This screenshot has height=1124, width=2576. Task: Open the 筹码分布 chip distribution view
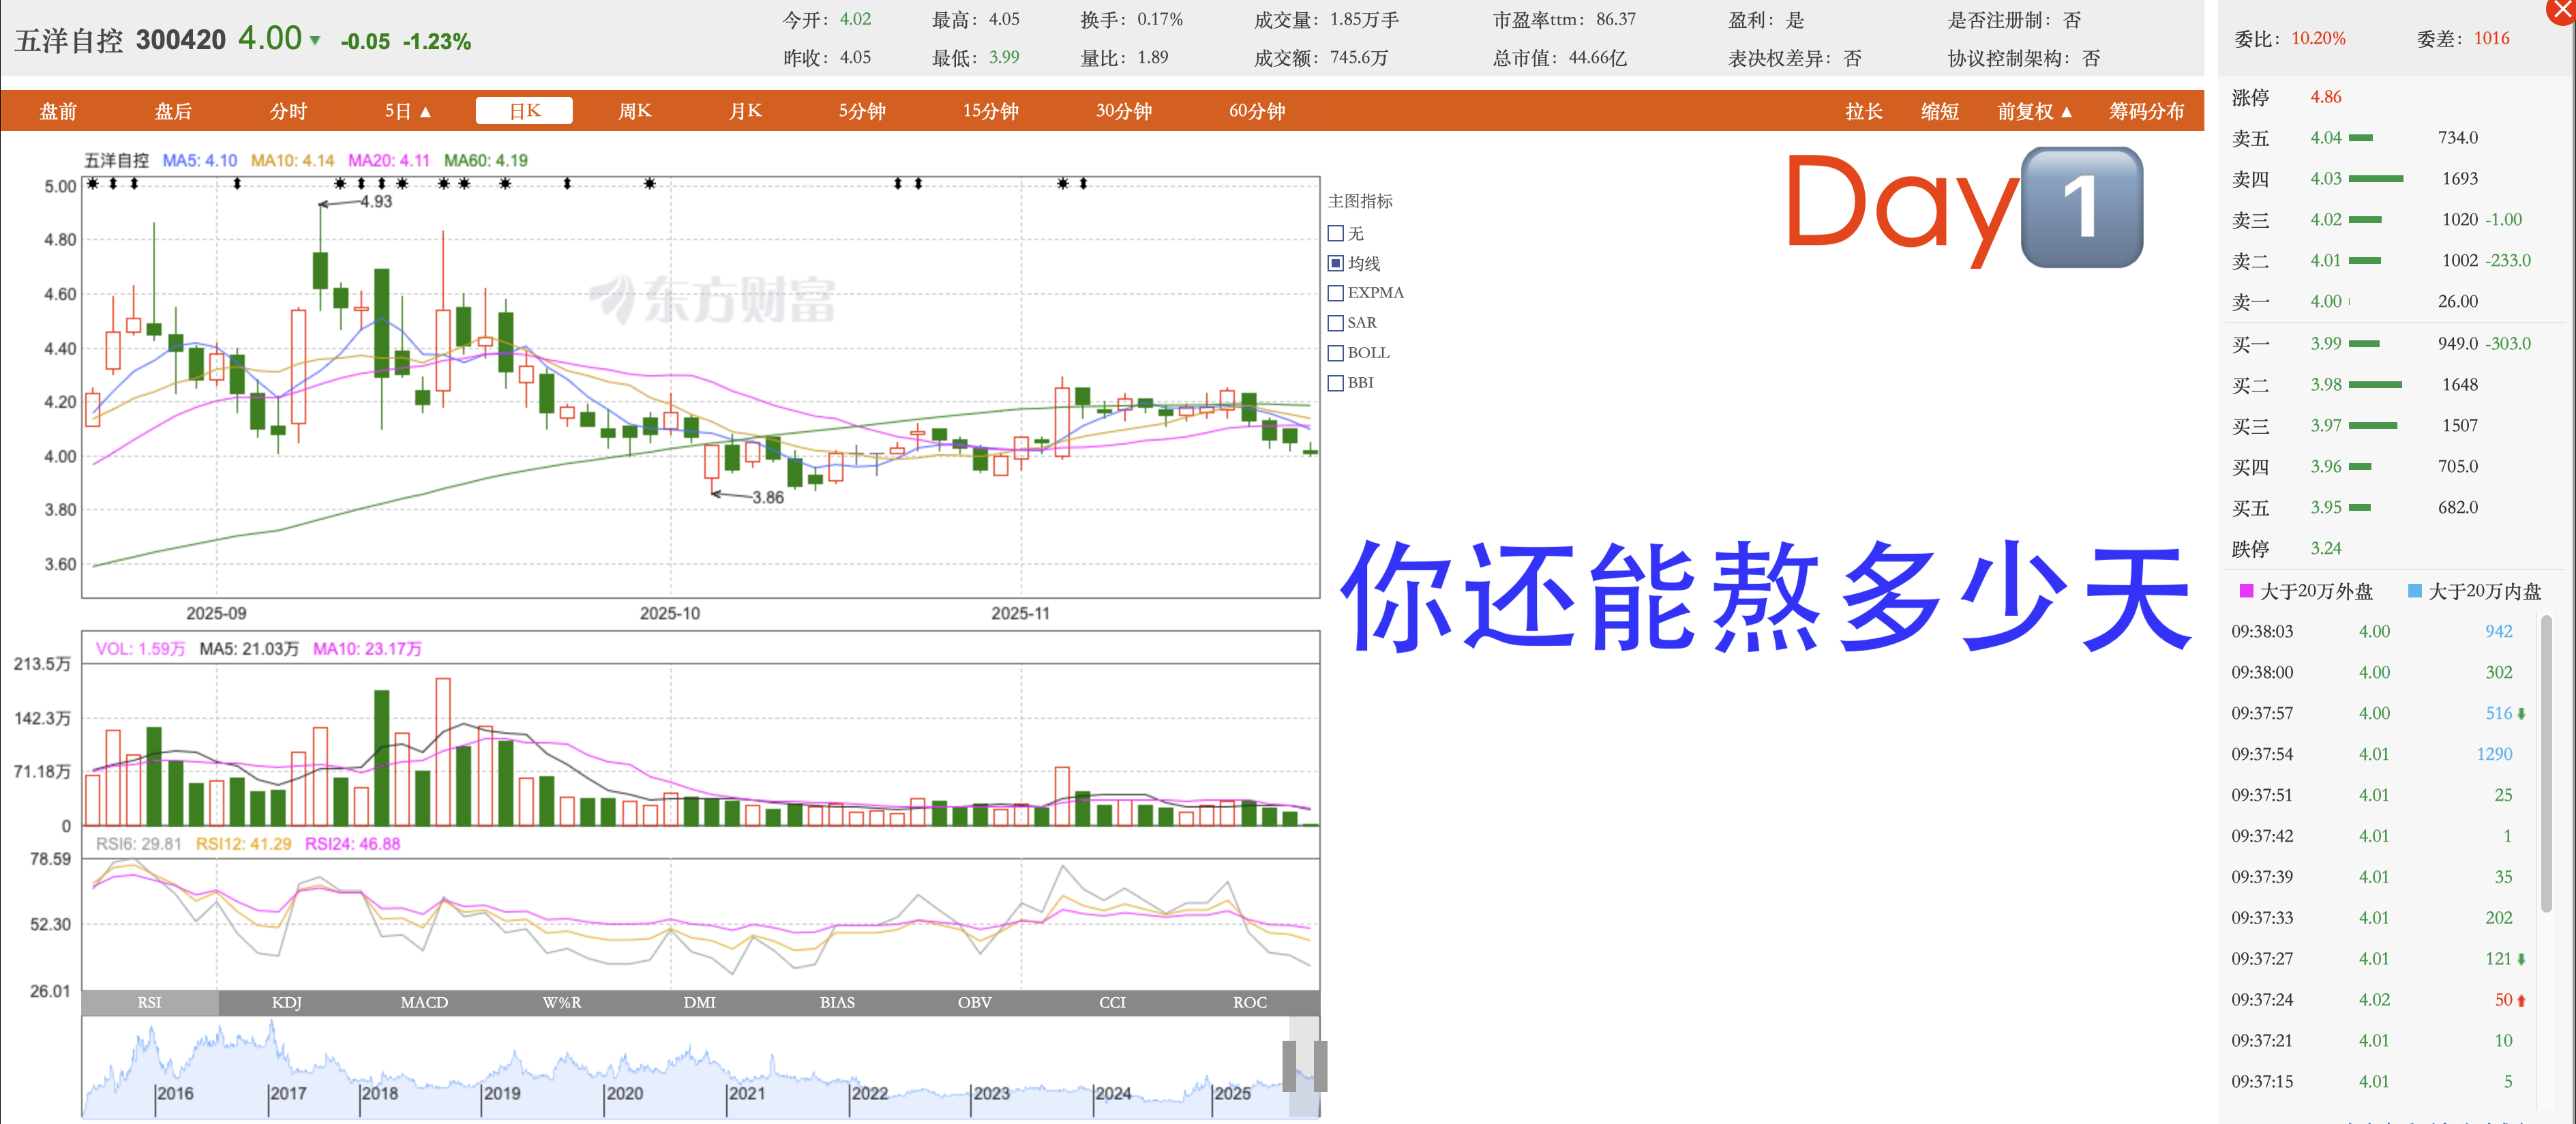pyautogui.click(x=2146, y=111)
